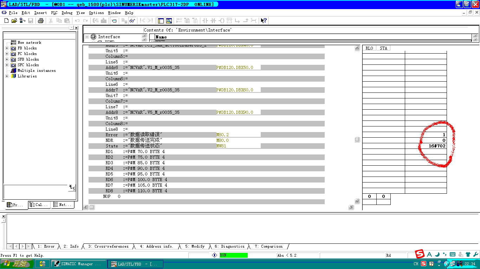Click the go to next error icon

pyautogui.click(x=150, y=21)
